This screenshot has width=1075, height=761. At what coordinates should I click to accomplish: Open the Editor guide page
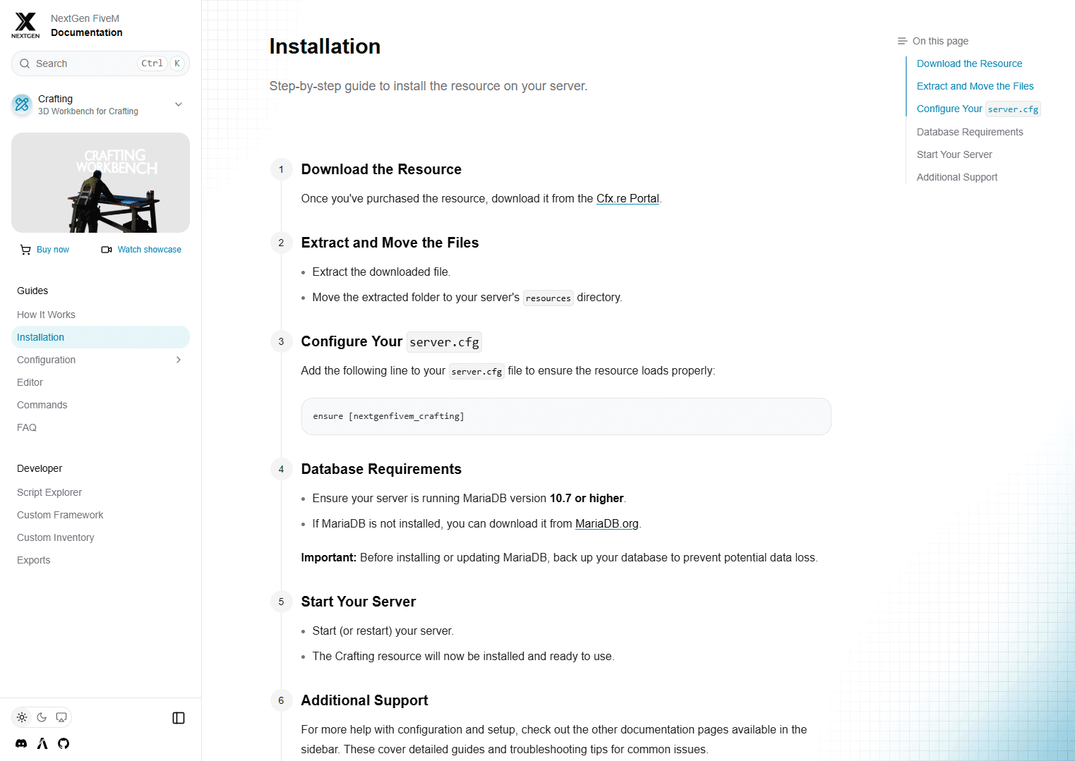coord(30,382)
